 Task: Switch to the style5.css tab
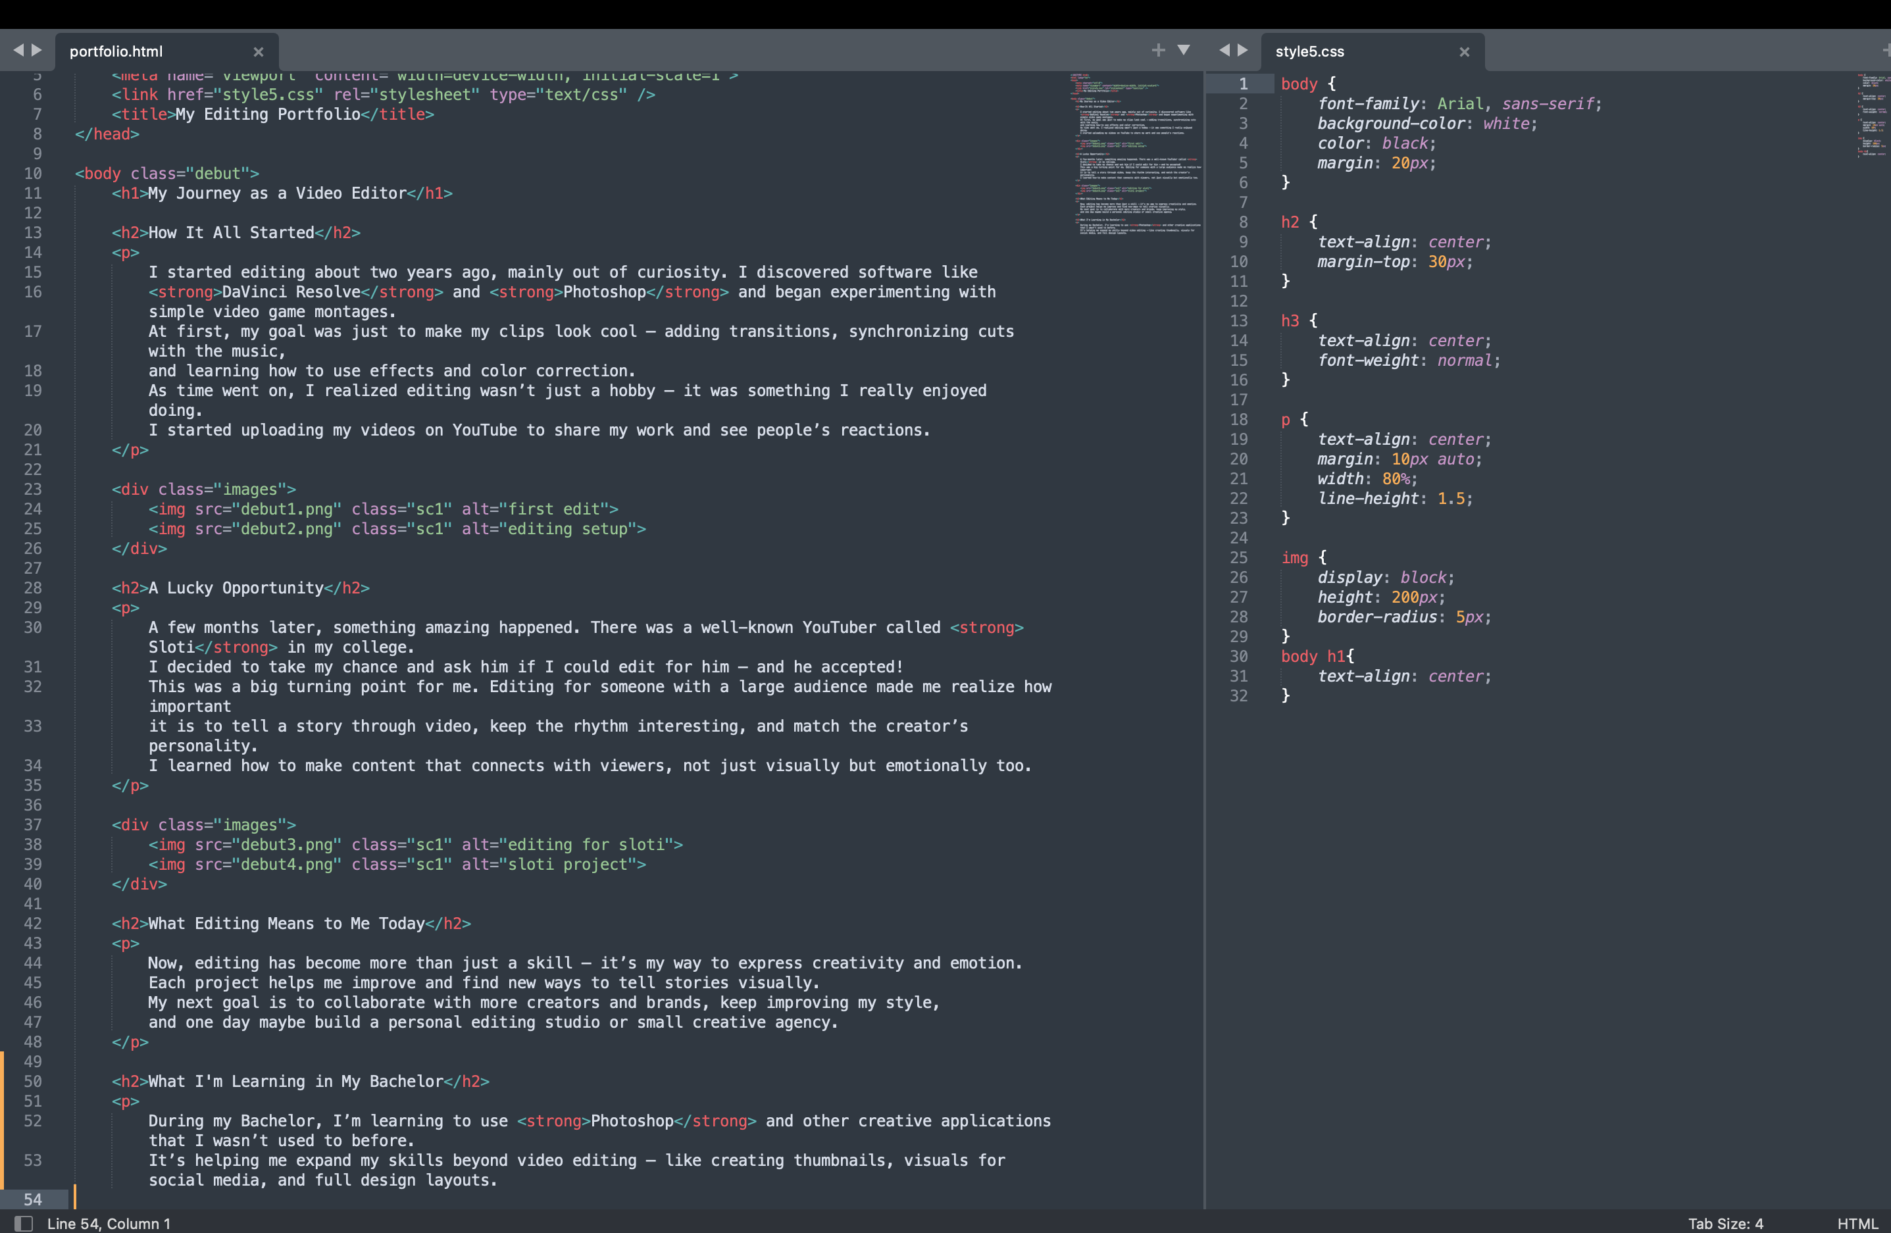(x=1309, y=51)
